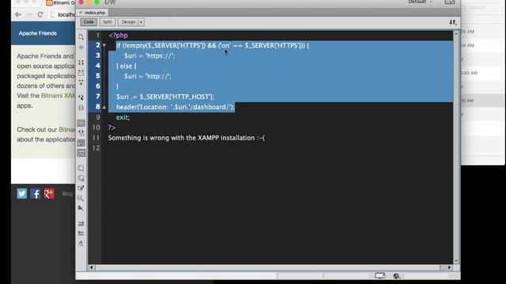Select the index.php document tab

[x=95, y=13]
